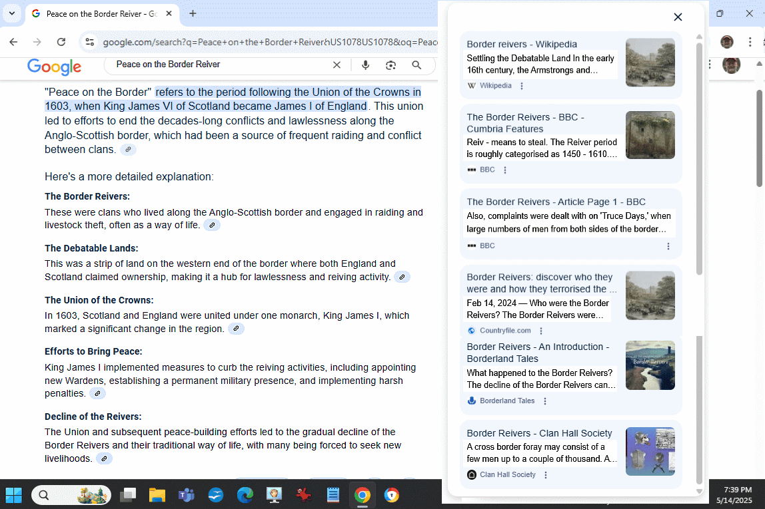The height and width of the screenshot is (509, 765).
Task: Open Windows taskbar search
Action: pyautogui.click(x=71, y=496)
